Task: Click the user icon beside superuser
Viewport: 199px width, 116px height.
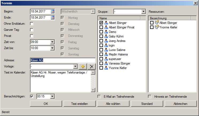Action: 106,59
